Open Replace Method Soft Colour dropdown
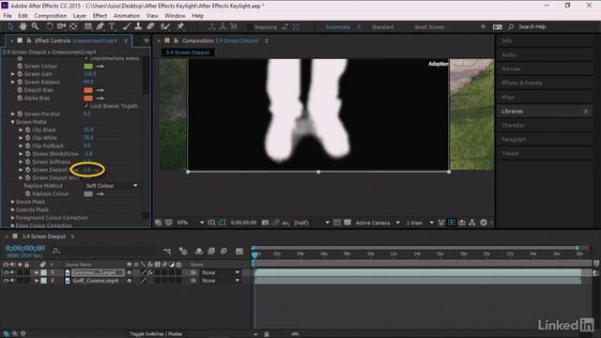The width and height of the screenshot is (601, 338). (111, 186)
